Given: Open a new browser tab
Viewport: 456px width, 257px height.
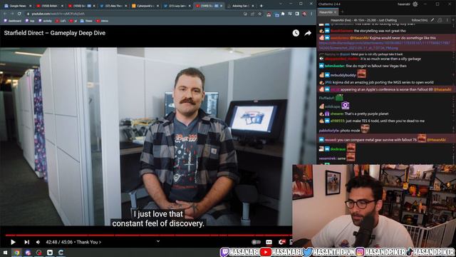Looking at the screenshot, I should (261, 6).
